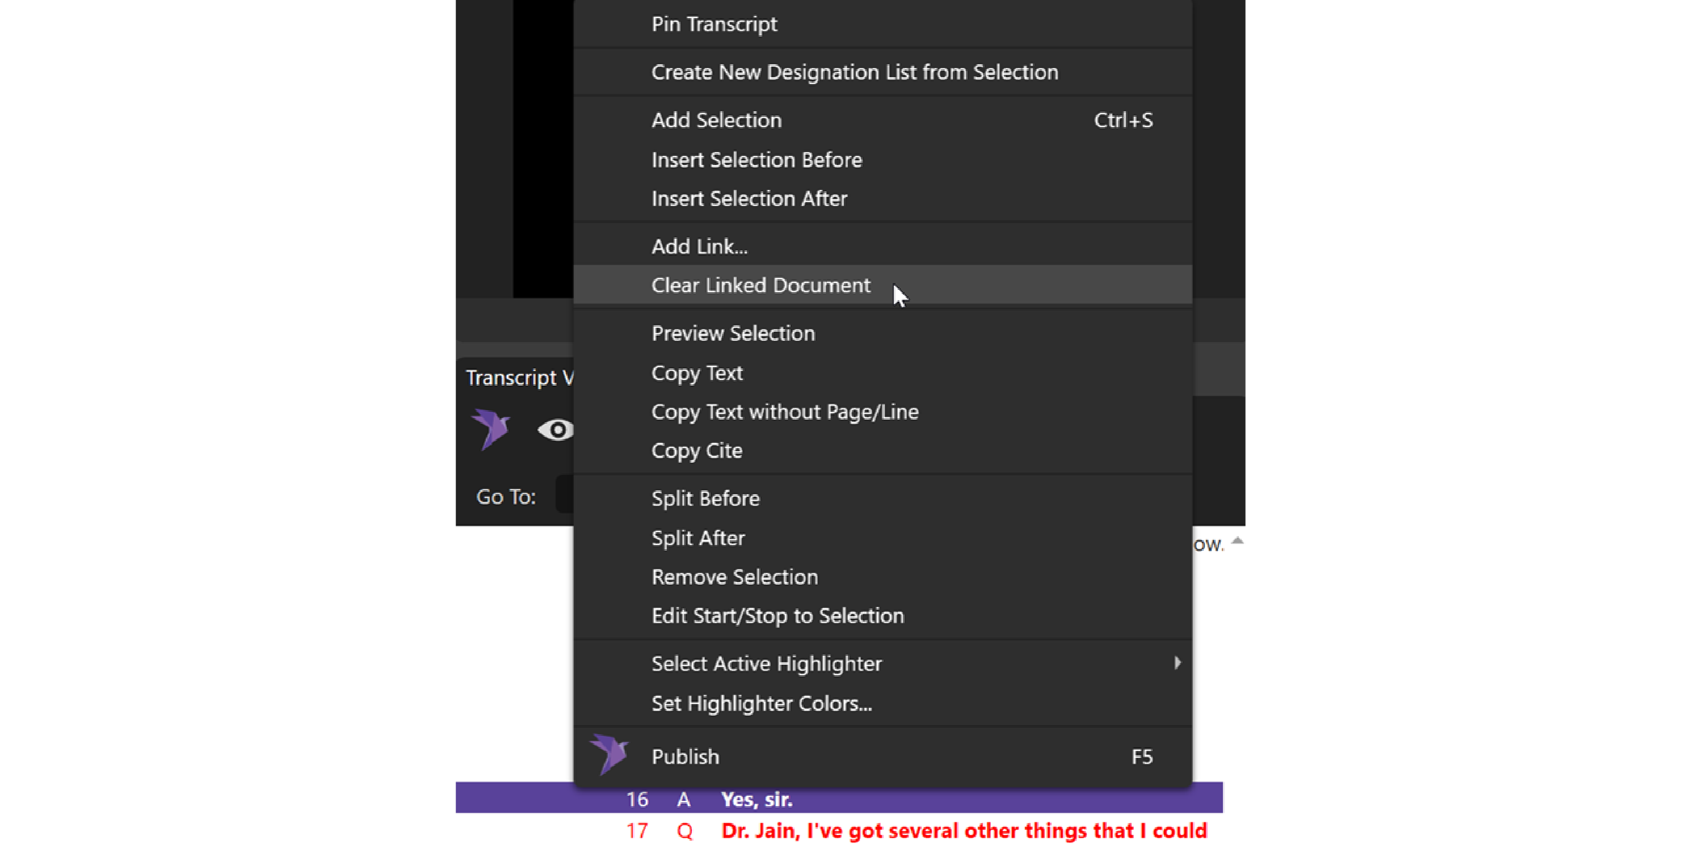Open Set Highlighter Colors dialog
The height and width of the screenshot is (852, 1703).
762,703
